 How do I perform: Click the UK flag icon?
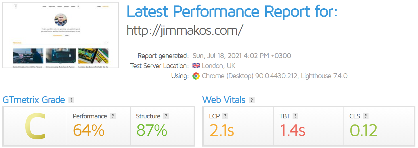coord(196,66)
